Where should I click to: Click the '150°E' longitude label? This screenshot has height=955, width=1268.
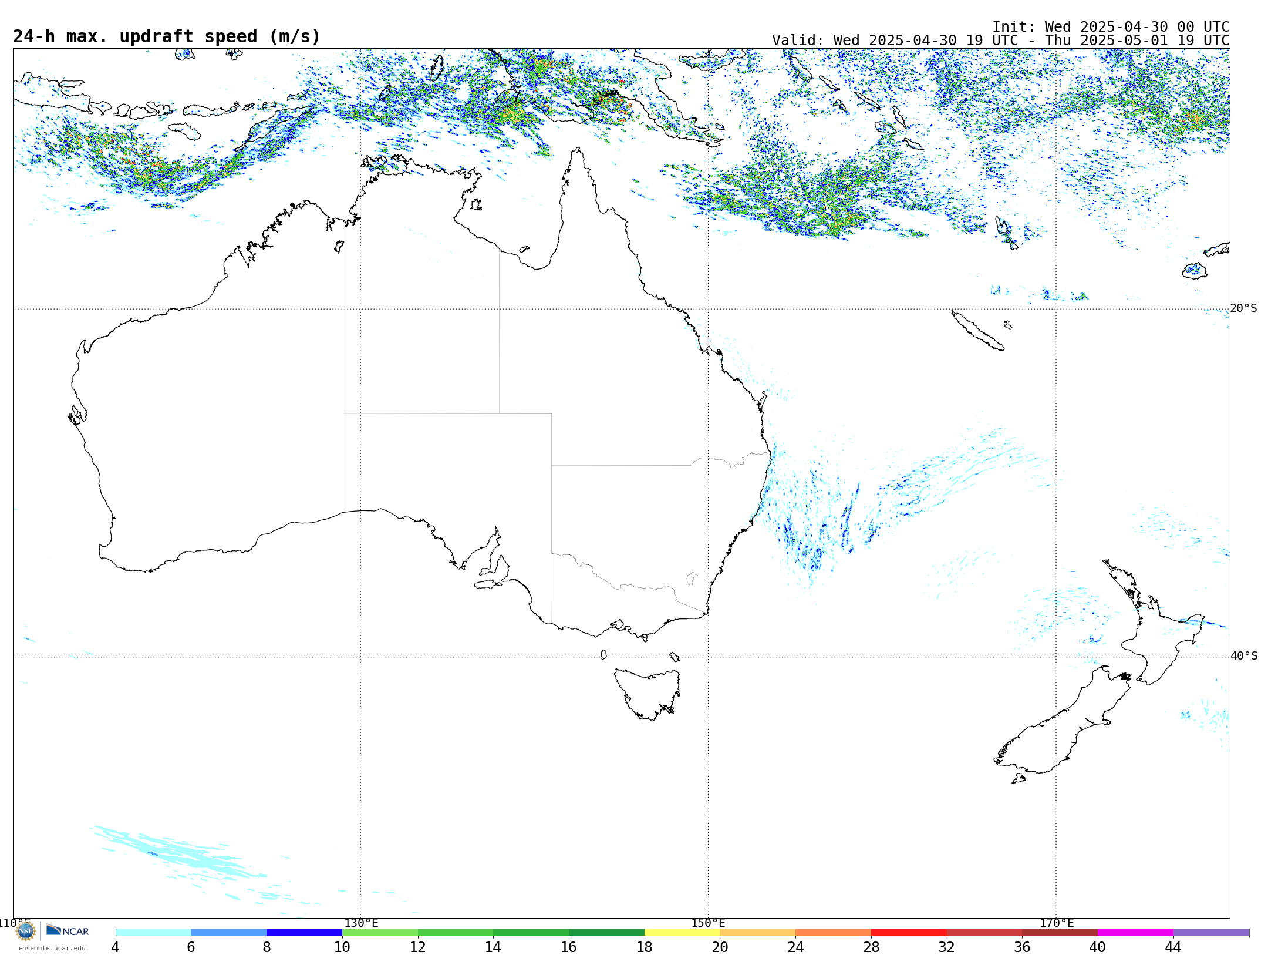click(708, 923)
